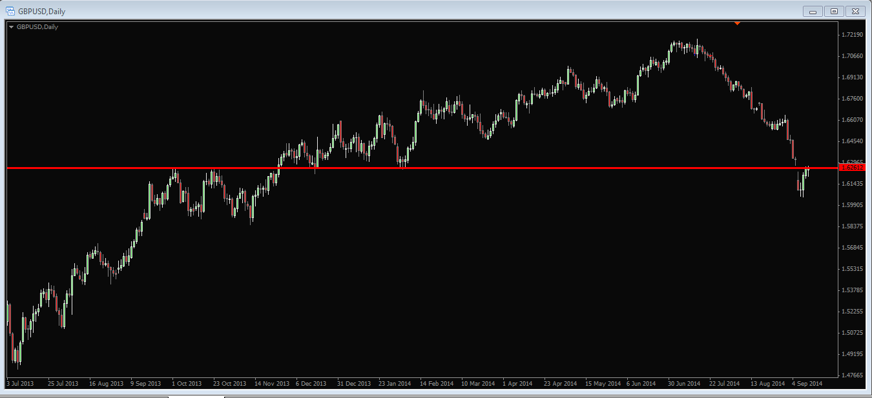Minimize the GBPUSD,Daily chart window
Image resolution: width=872 pixels, height=398 pixels.
(x=813, y=11)
